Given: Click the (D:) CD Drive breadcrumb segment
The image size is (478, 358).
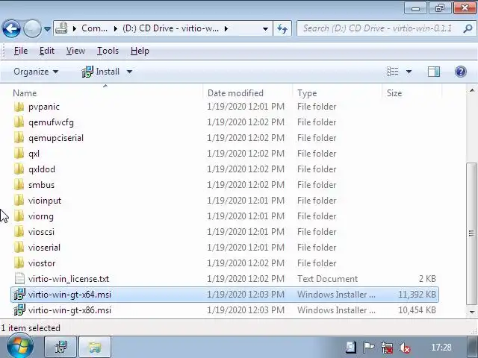Looking at the screenshot, I should pos(170,28).
